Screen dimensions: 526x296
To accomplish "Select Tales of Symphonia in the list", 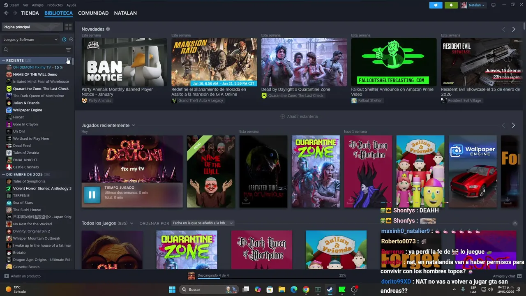I will [x=29, y=181].
